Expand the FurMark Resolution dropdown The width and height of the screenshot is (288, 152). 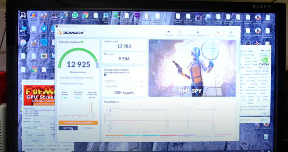41,122
